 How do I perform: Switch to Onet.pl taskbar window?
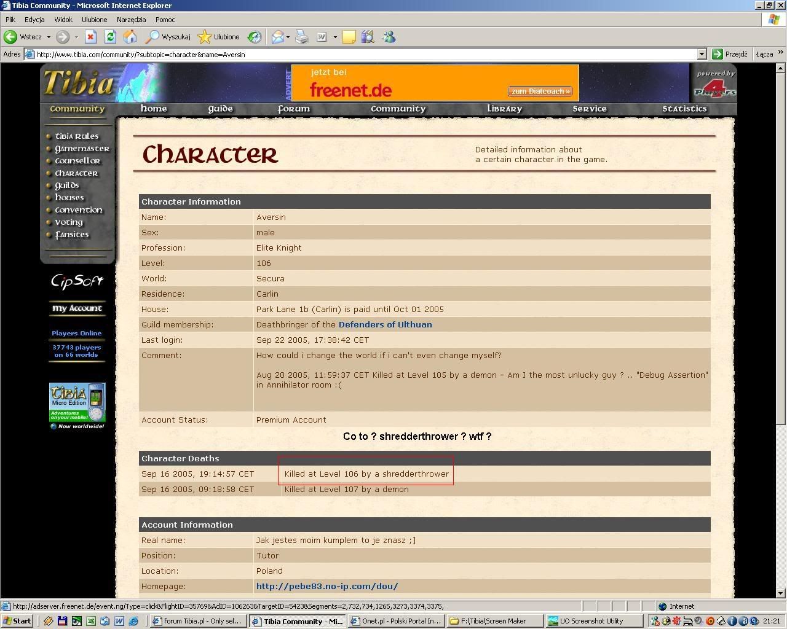point(396,621)
